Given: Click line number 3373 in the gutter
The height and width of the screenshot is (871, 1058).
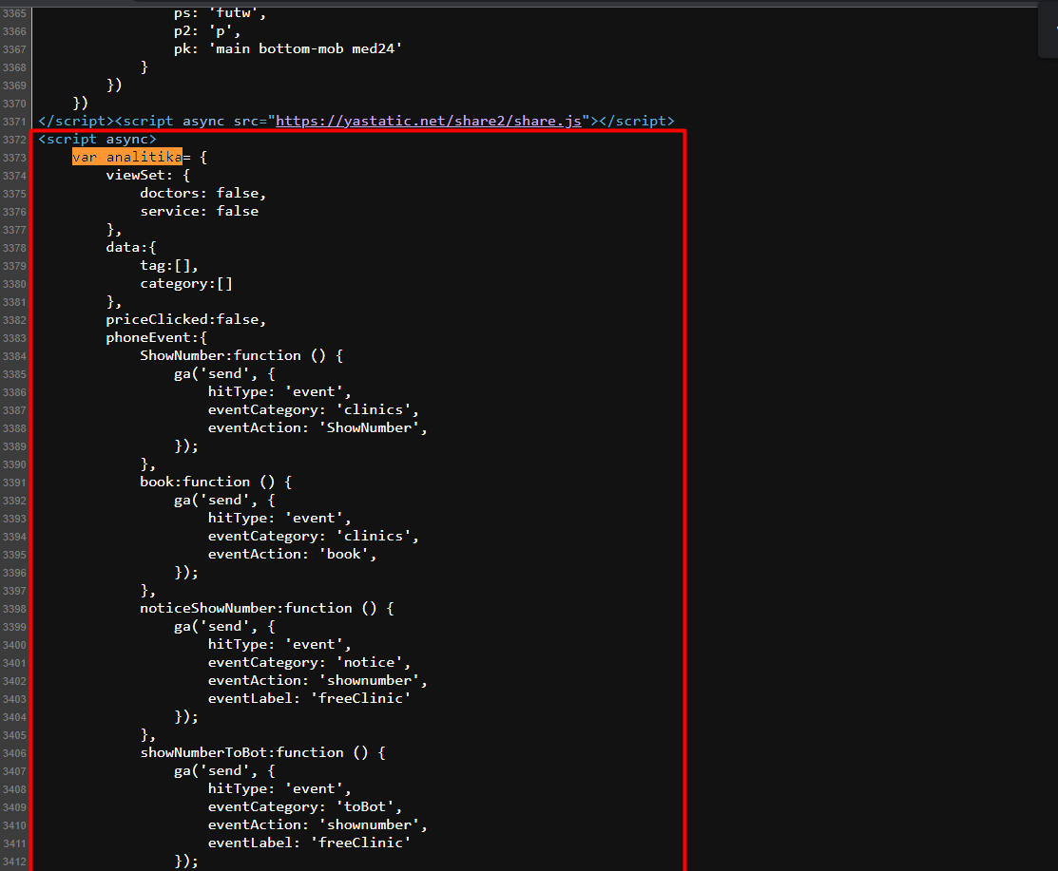Looking at the screenshot, I should pyautogui.click(x=14, y=158).
